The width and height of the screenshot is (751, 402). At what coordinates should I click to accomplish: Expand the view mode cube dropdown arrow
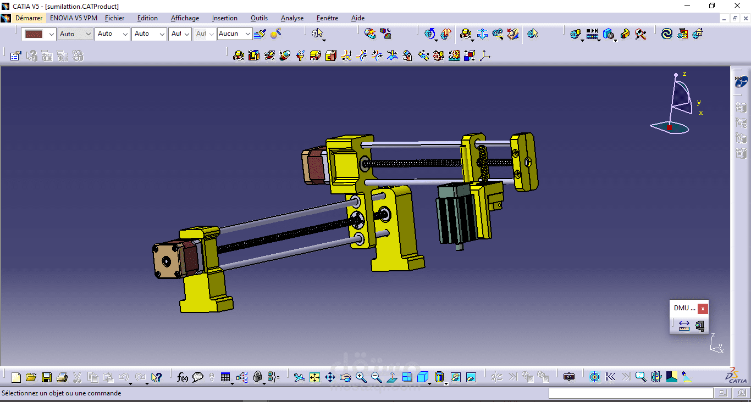point(430,383)
